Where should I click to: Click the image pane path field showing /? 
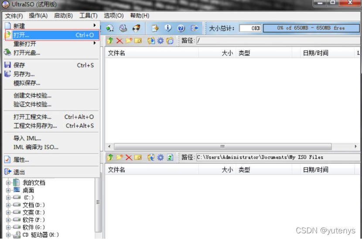click(x=278, y=41)
